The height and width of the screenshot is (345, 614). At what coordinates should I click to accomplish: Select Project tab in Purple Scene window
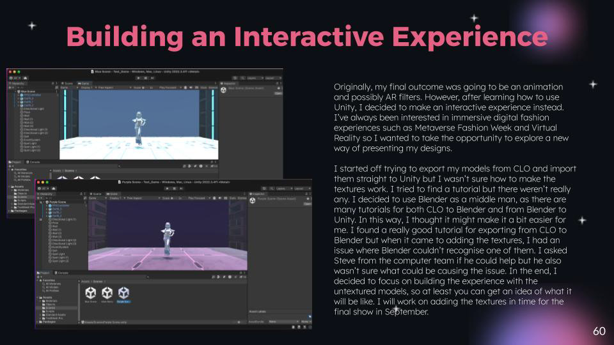click(x=43, y=273)
